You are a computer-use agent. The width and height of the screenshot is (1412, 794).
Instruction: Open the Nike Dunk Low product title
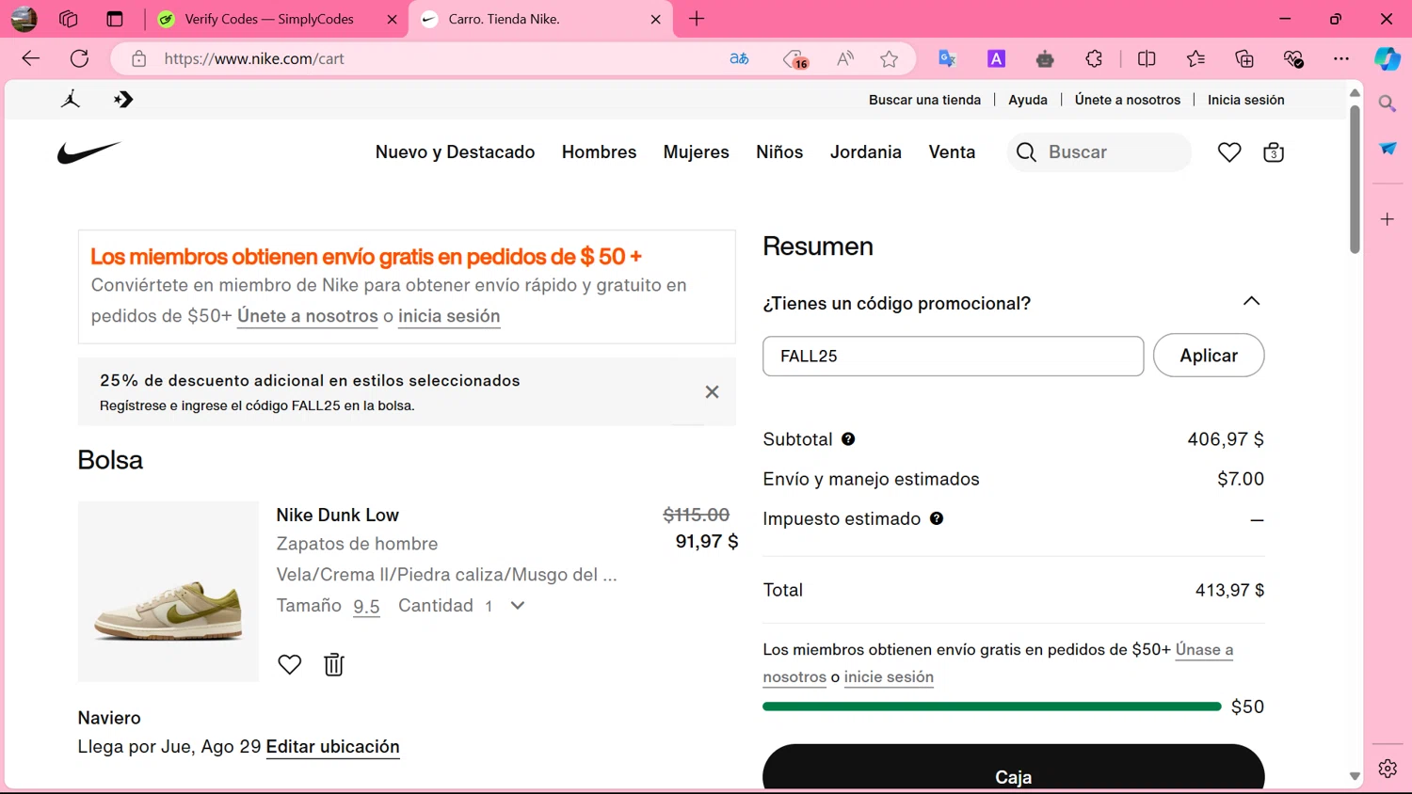337,516
